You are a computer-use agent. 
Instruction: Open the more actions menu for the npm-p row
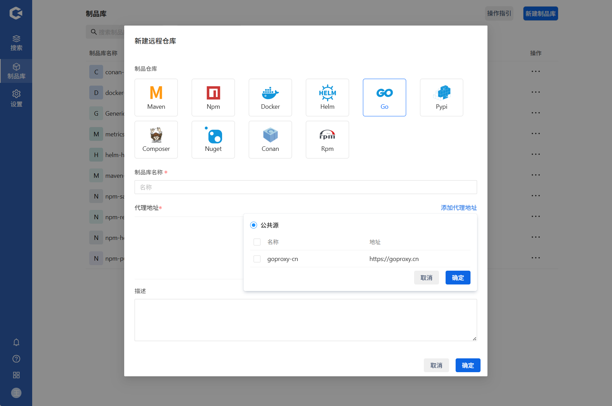(536, 258)
